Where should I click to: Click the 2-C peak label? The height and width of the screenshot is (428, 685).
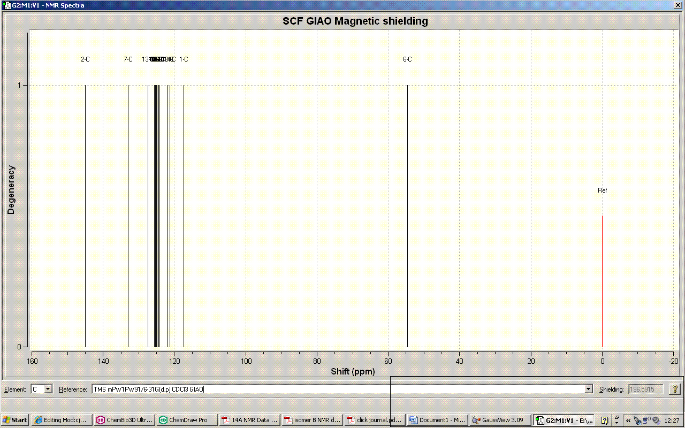tap(86, 59)
